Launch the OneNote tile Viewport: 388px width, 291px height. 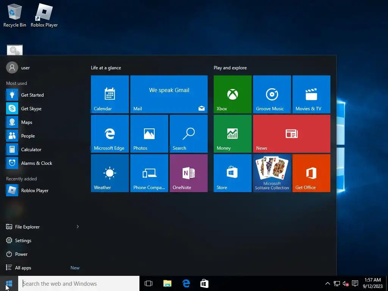point(189,173)
